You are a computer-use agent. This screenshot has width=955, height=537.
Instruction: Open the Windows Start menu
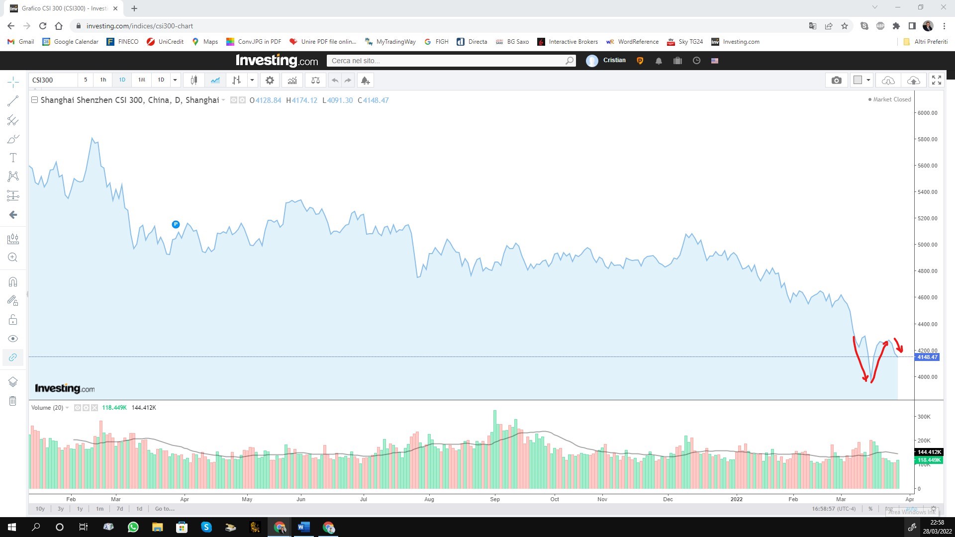[x=12, y=527]
